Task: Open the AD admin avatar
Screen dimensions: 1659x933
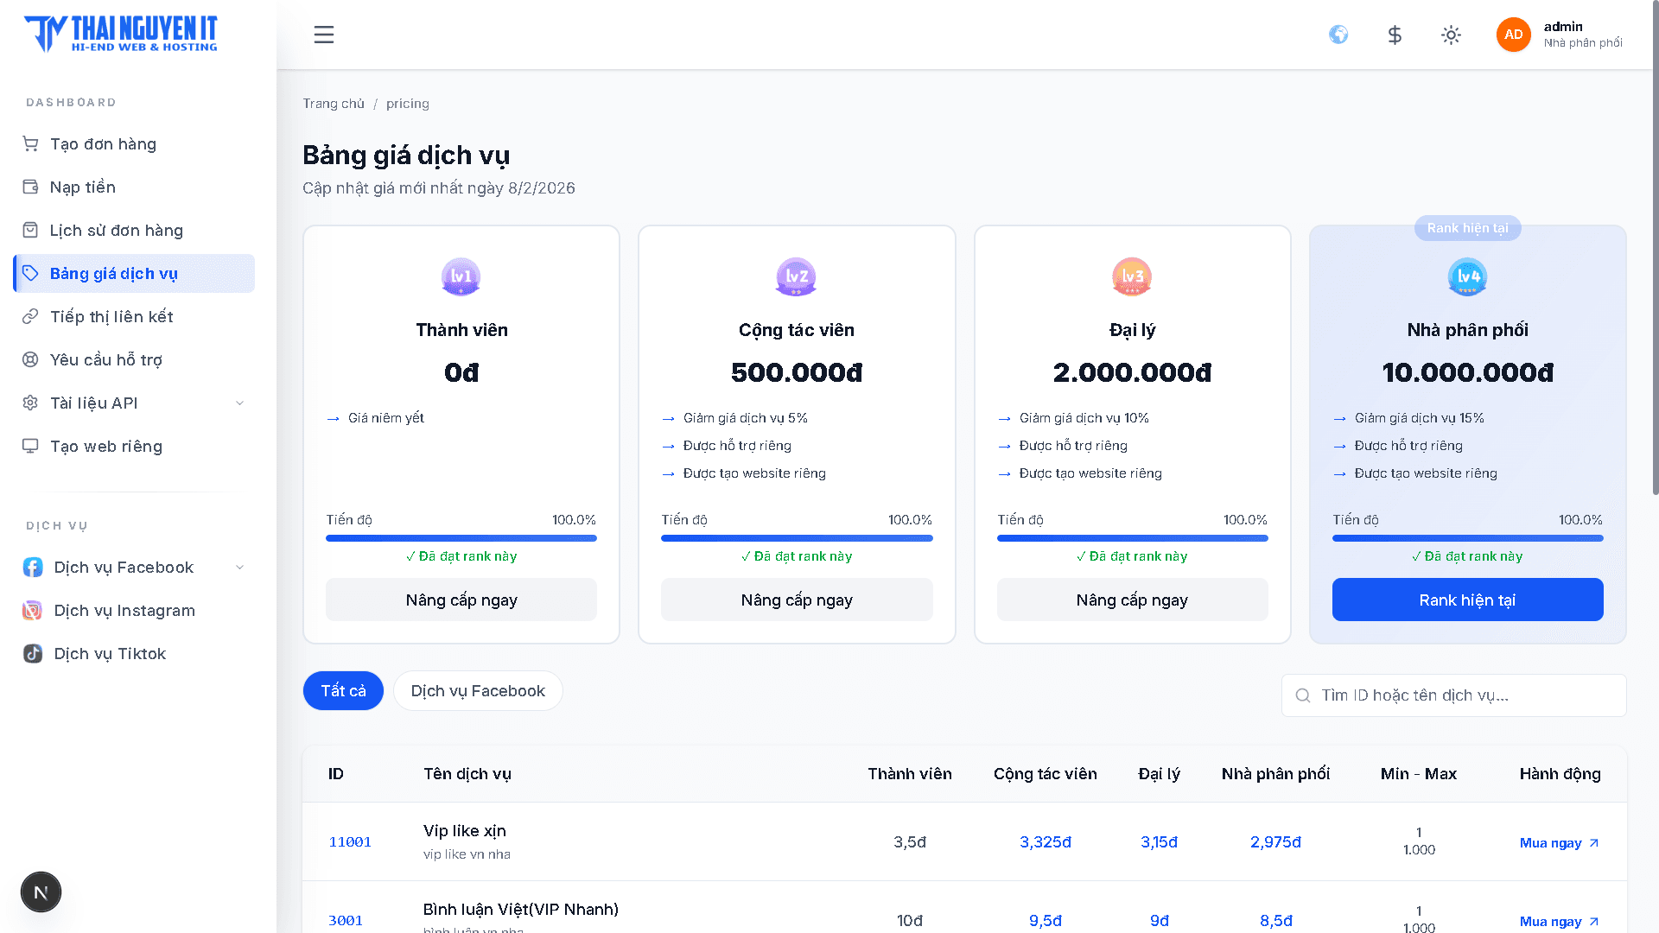Action: coord(1513,35)
